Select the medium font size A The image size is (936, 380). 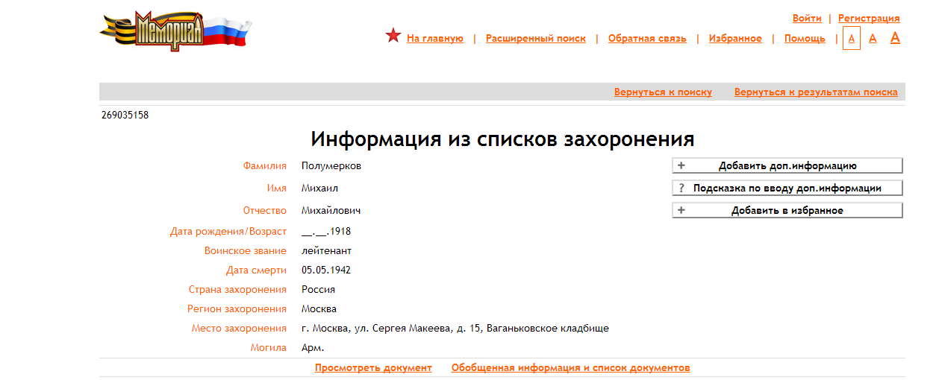click(x=873, y=38)
